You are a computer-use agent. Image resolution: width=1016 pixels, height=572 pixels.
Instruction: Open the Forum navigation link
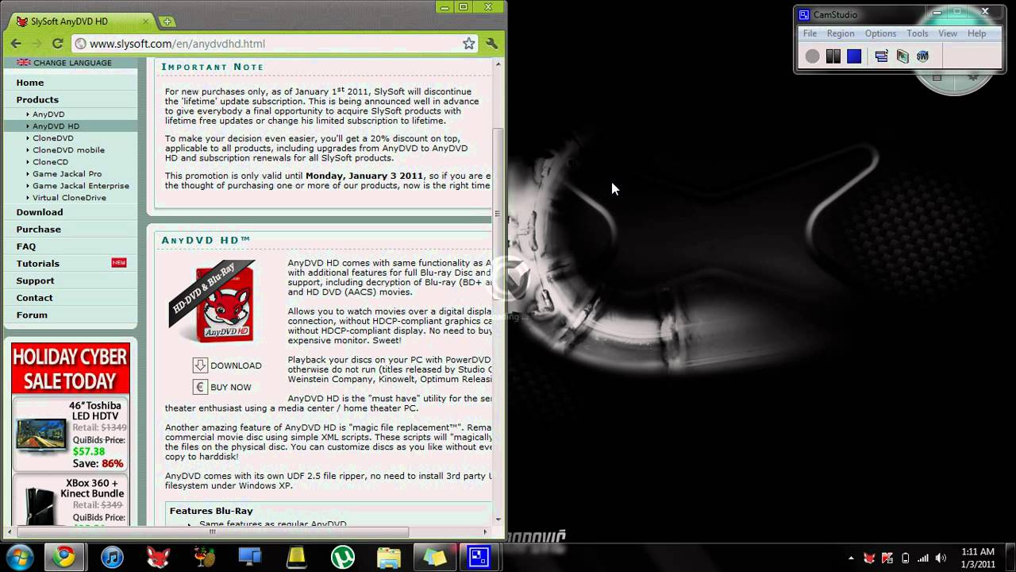click(x=32, y=315)
